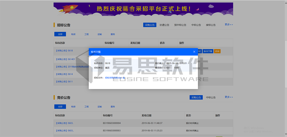Click 更多>> in the 竞价公告 section
287x137 pixels.
coord(229,97)
